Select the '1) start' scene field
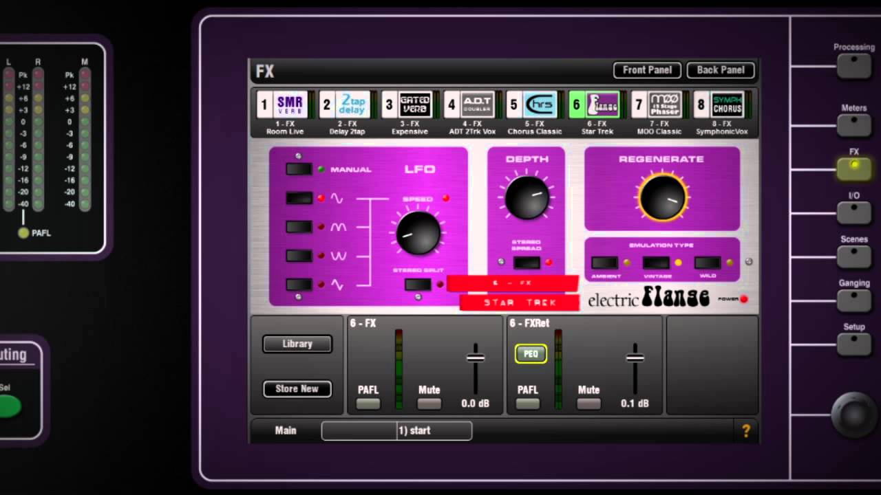Screen dimensions: 881x495 pyautogui.click(x=396, y=431)
